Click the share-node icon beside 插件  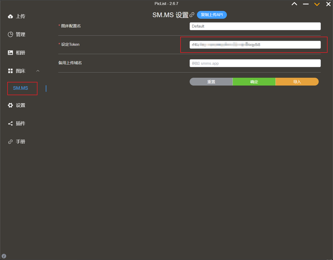[10, 123]
